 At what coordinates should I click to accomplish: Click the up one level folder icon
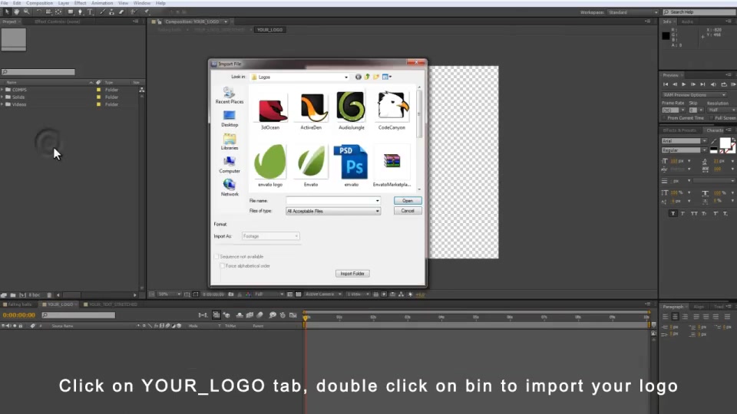pyautogui.click(x=367, y=77)
